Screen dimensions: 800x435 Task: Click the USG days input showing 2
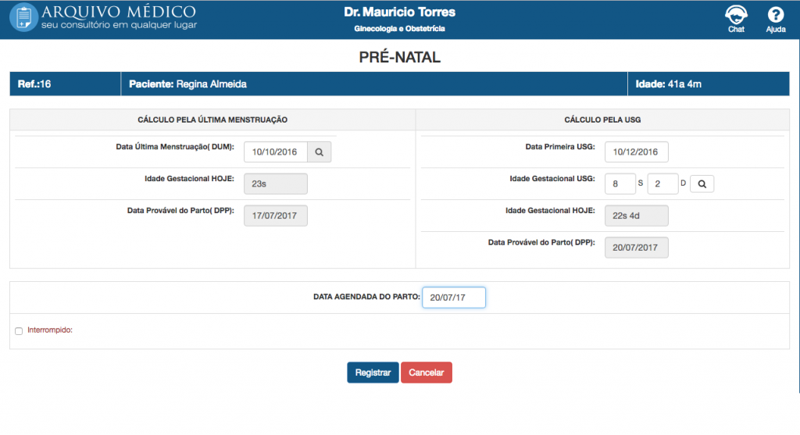662,184
